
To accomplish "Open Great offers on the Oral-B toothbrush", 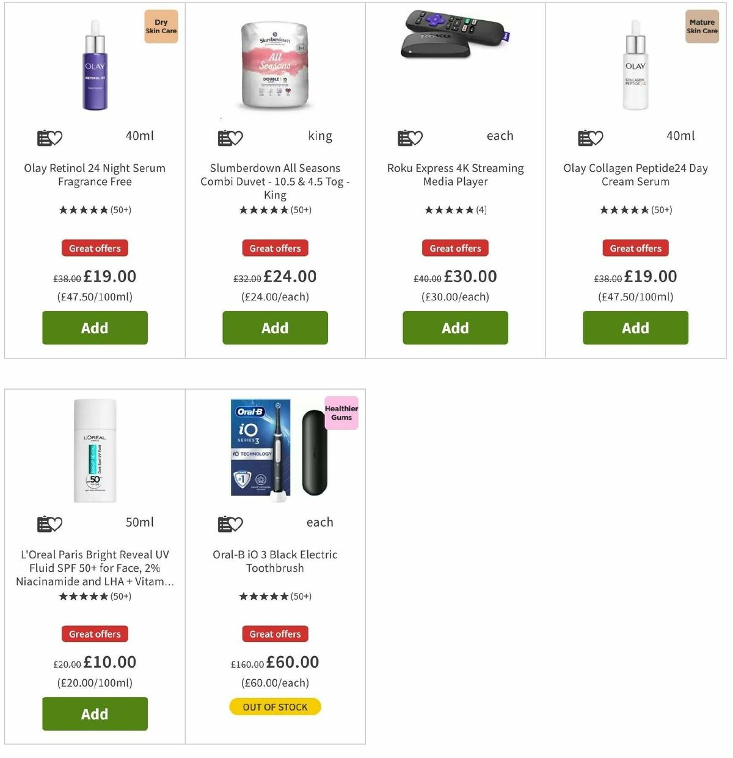I will pos(275,633).
